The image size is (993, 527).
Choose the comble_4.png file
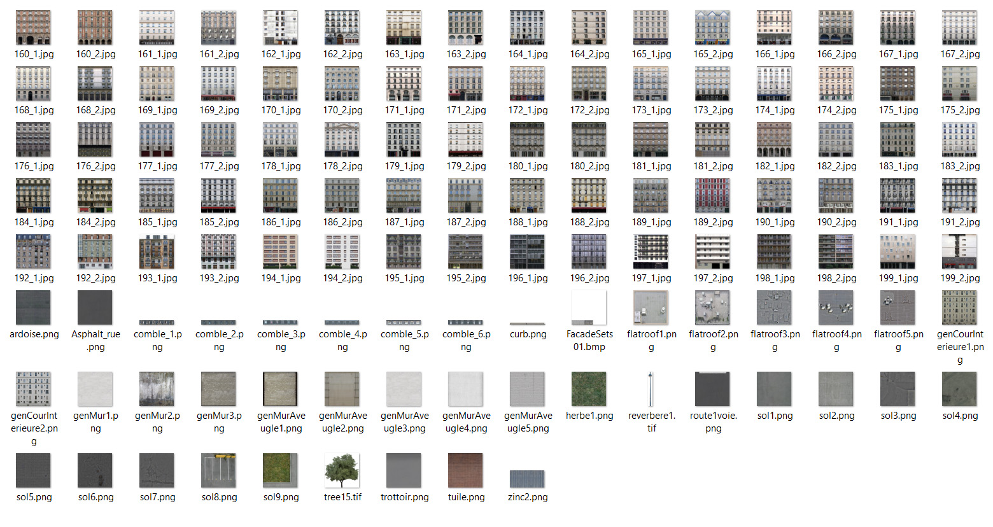coord(342,323)
